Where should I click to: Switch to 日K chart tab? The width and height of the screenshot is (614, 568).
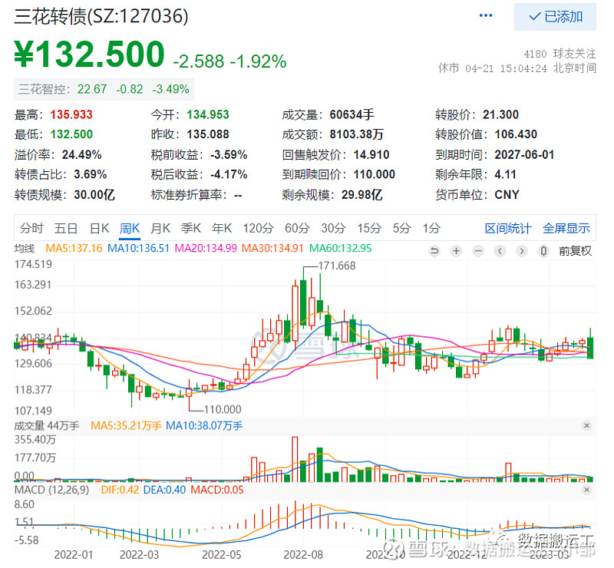(x=100, y=228)
